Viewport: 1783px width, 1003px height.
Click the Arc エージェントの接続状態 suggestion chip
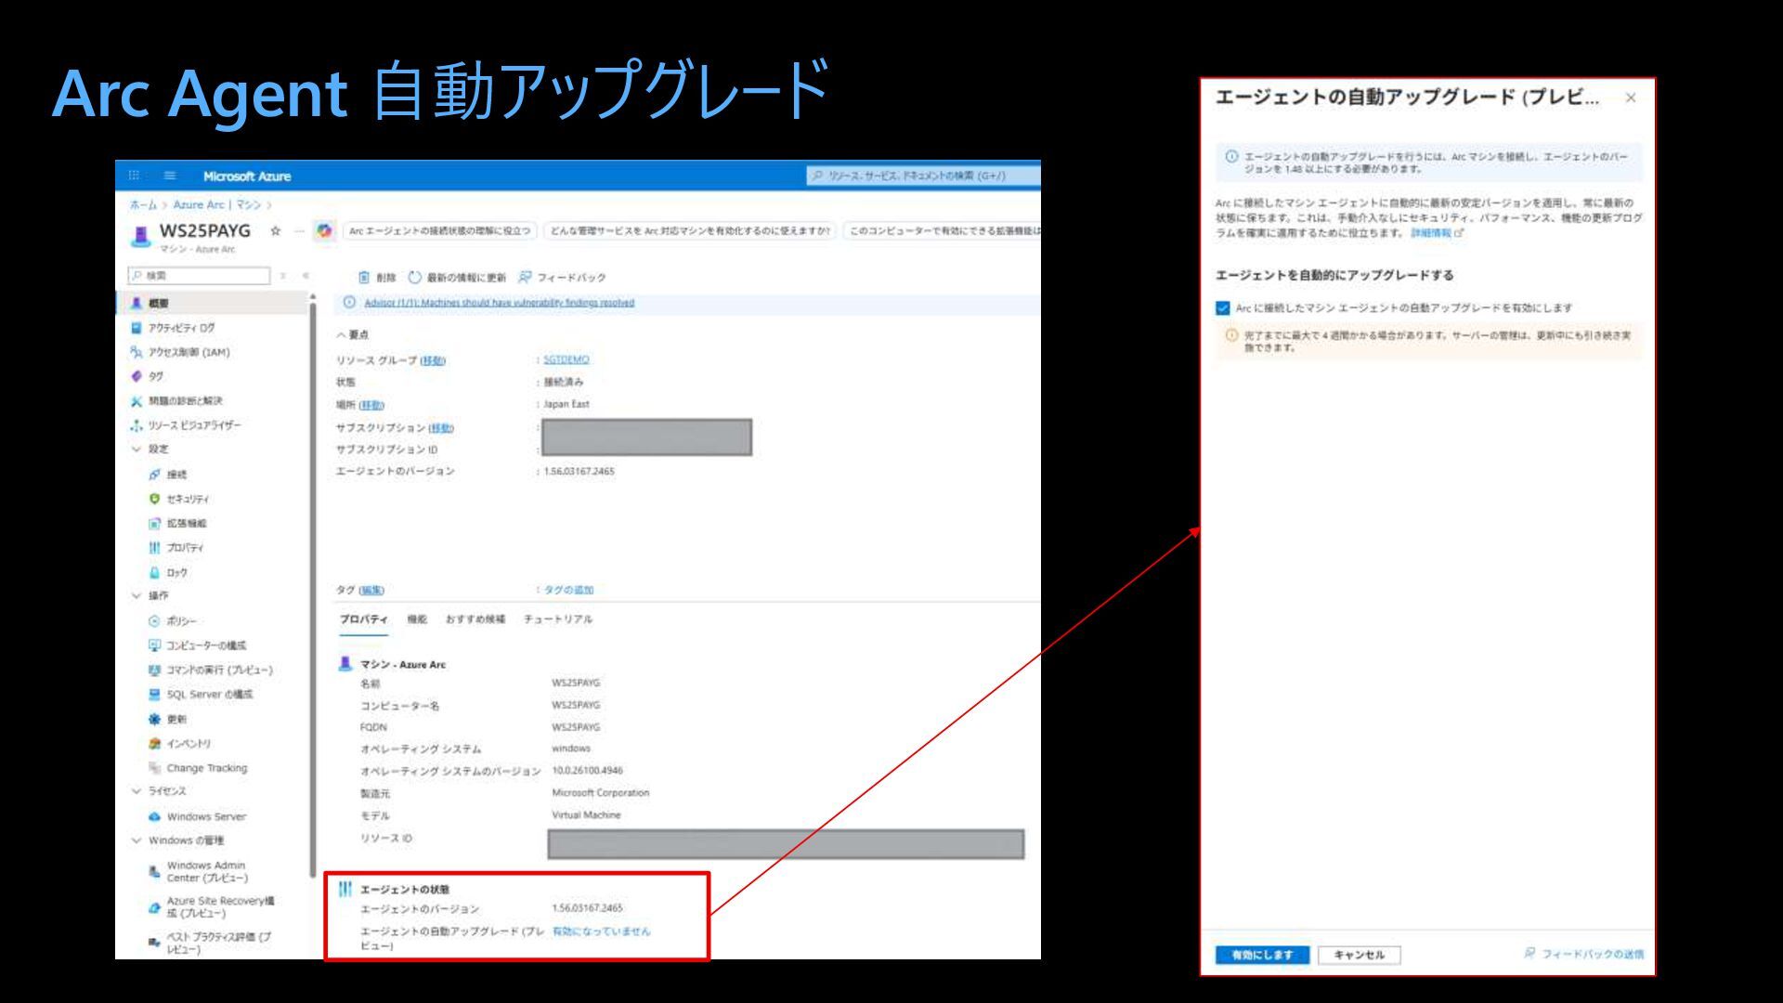pyautogui.click(x=440, y=230)
